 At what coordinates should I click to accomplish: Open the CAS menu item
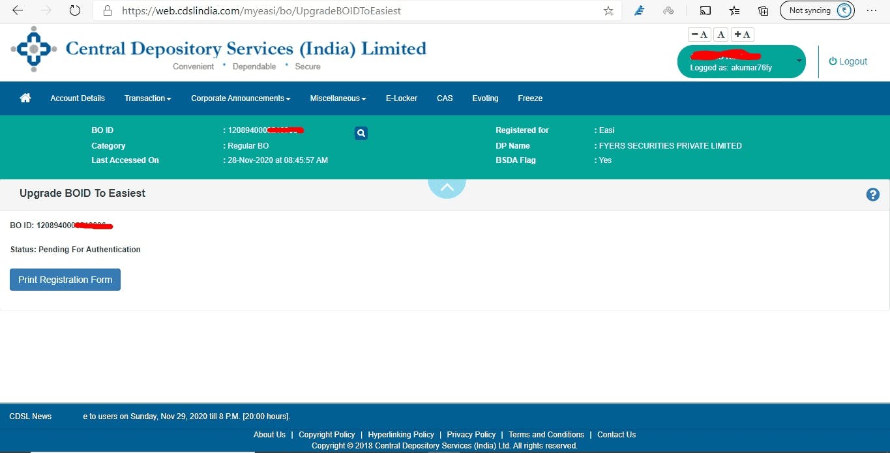coord(445,98)
